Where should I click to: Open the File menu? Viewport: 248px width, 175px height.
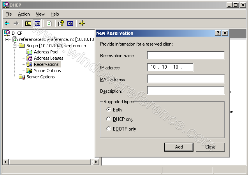(x=9, y=14)
